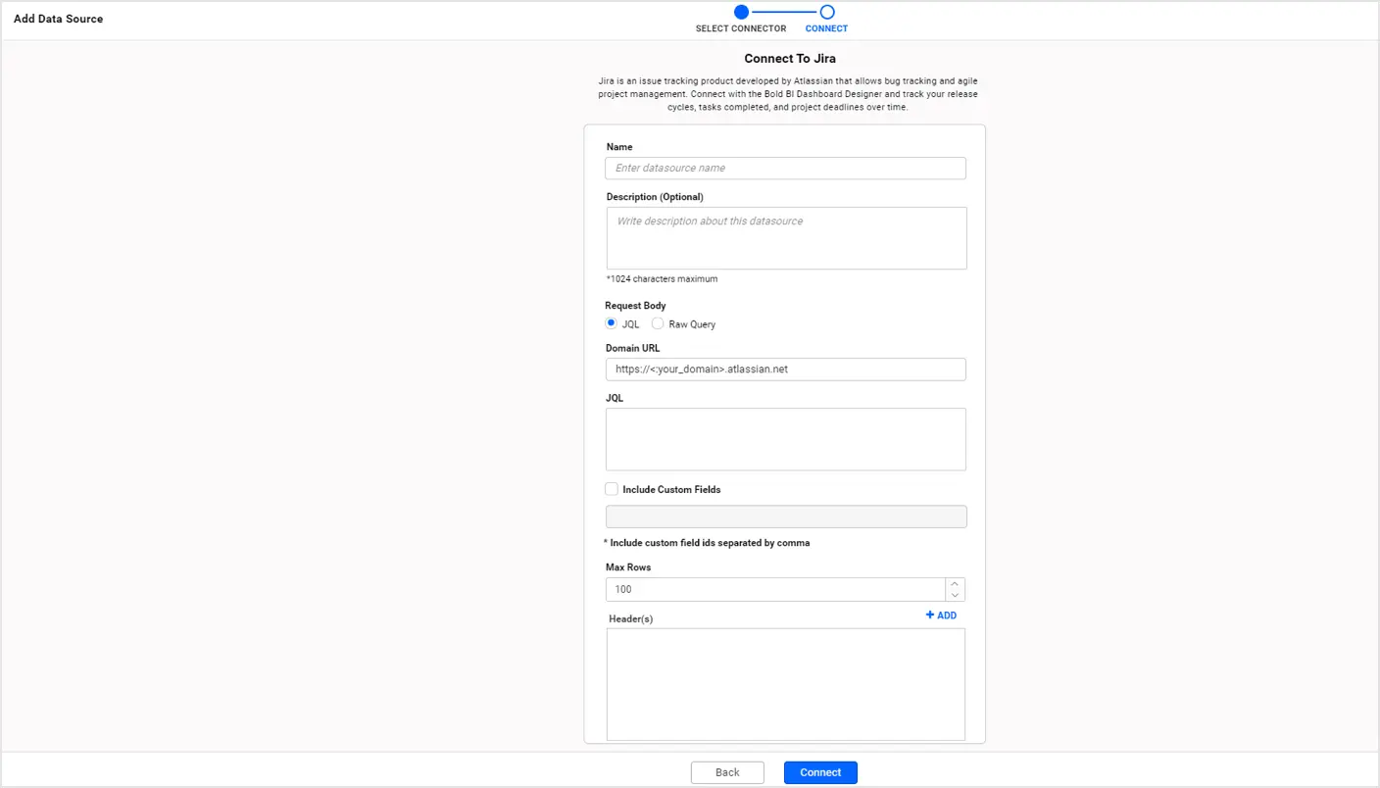Click the blue Connect button

click(820, 772)
